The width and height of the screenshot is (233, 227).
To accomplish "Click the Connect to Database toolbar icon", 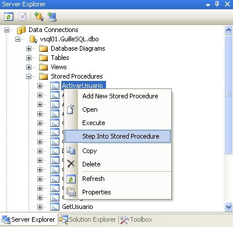I will pos(39,17).
